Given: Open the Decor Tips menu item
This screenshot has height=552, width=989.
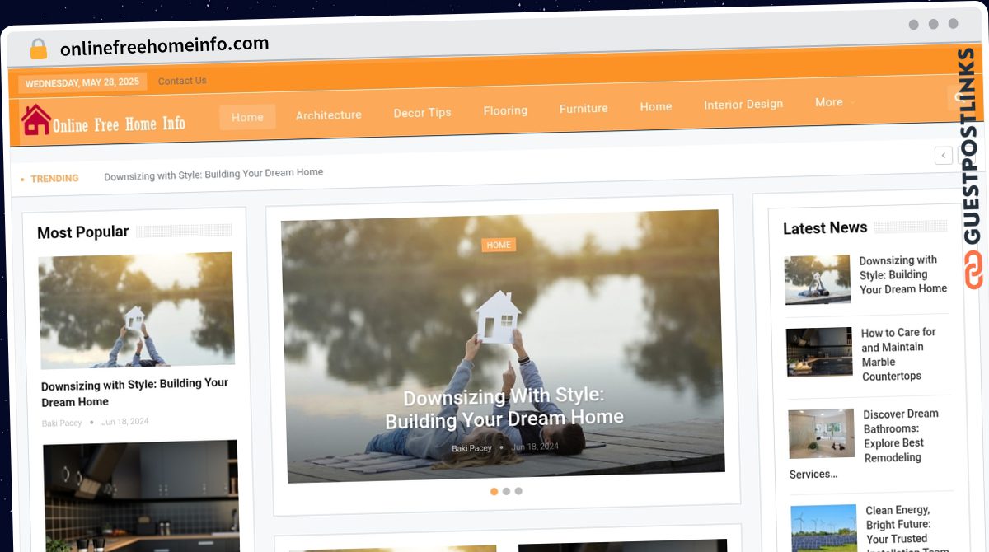Looking at the screenshot, I should pos(422,112).
